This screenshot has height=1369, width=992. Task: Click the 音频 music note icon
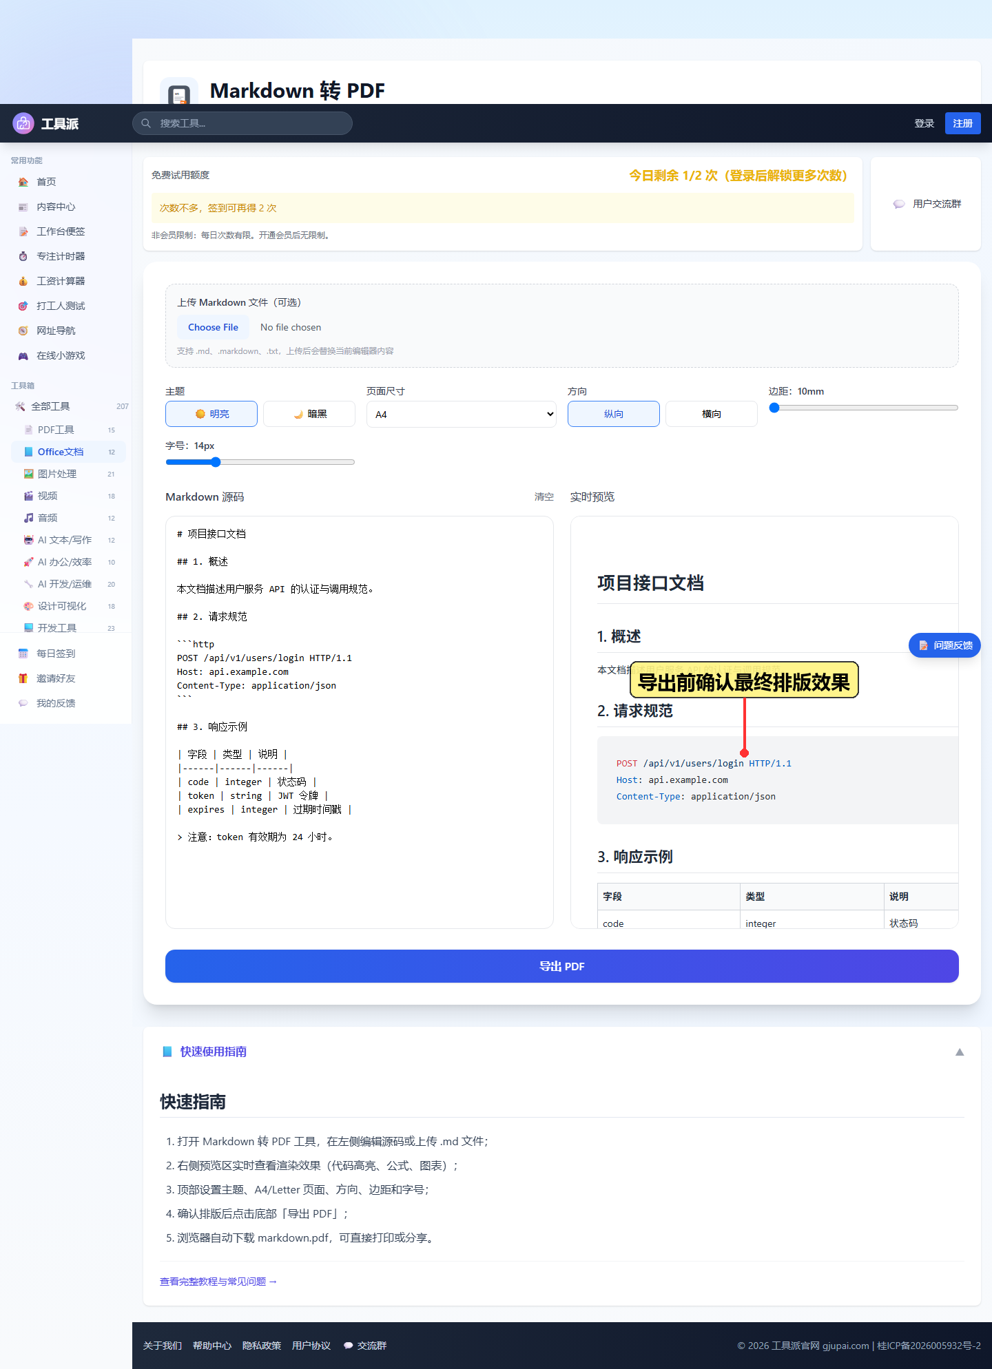point(29,518)
